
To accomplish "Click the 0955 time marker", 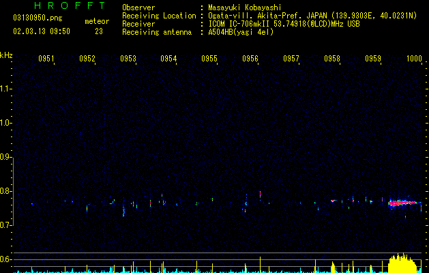I will click(209, 59).
